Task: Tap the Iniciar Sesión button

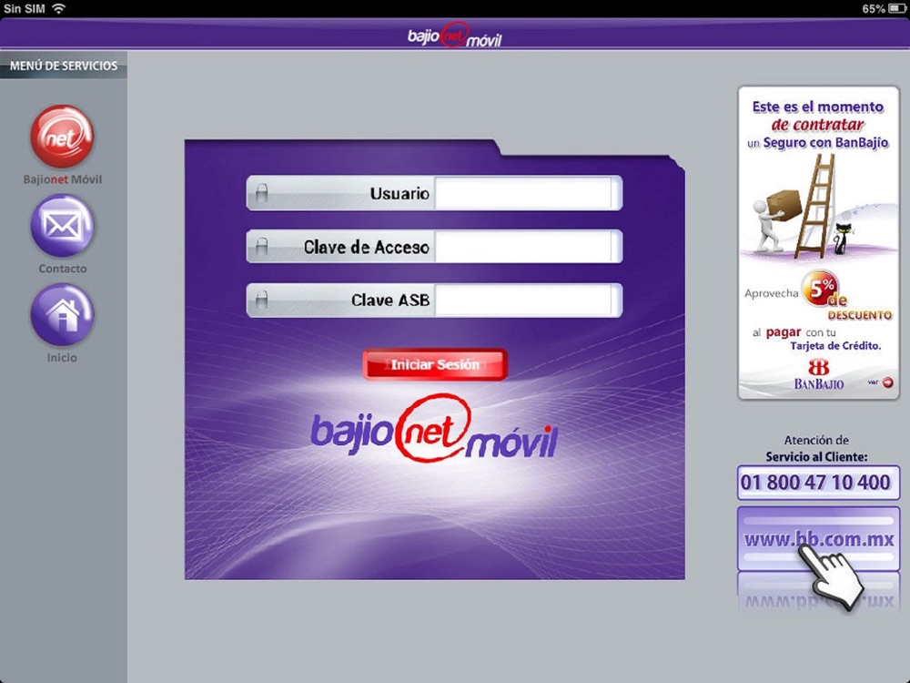Action: coord(435,365)
